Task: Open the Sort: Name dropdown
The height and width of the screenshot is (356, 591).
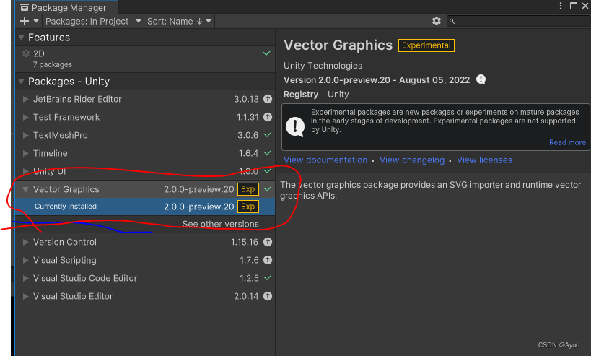Action: [179, 21]
